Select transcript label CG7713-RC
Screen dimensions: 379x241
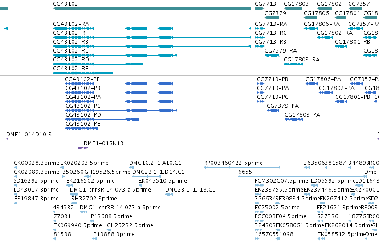(271, 33)
